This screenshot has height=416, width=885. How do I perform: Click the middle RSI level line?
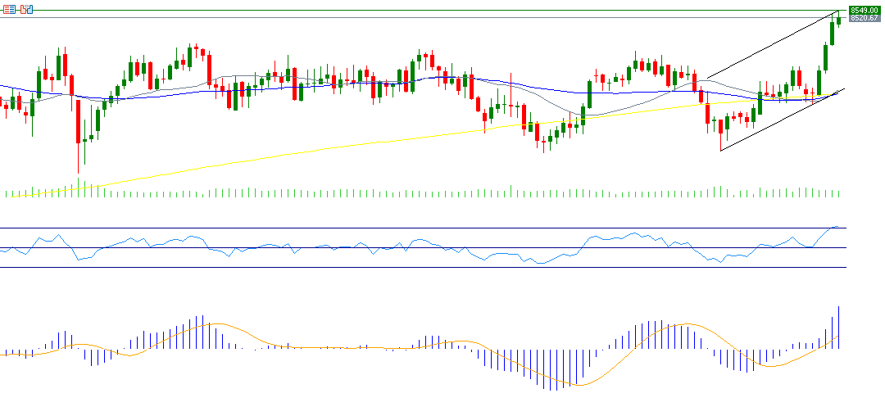pyautogui.click(x=410, y=247)
